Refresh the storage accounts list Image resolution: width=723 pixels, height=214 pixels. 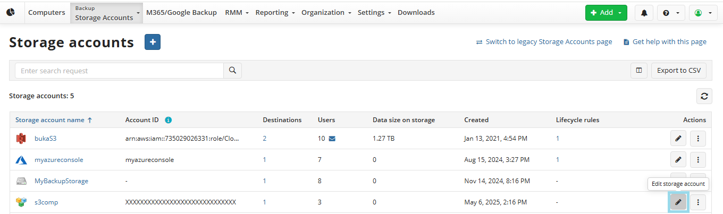coord(704,96)
